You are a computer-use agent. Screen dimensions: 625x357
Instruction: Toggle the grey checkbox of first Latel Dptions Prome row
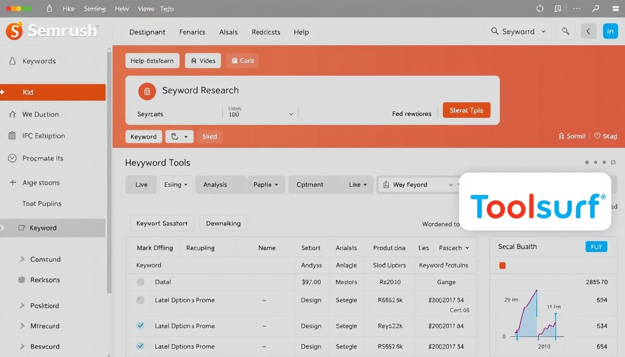(x=140, y=300)
